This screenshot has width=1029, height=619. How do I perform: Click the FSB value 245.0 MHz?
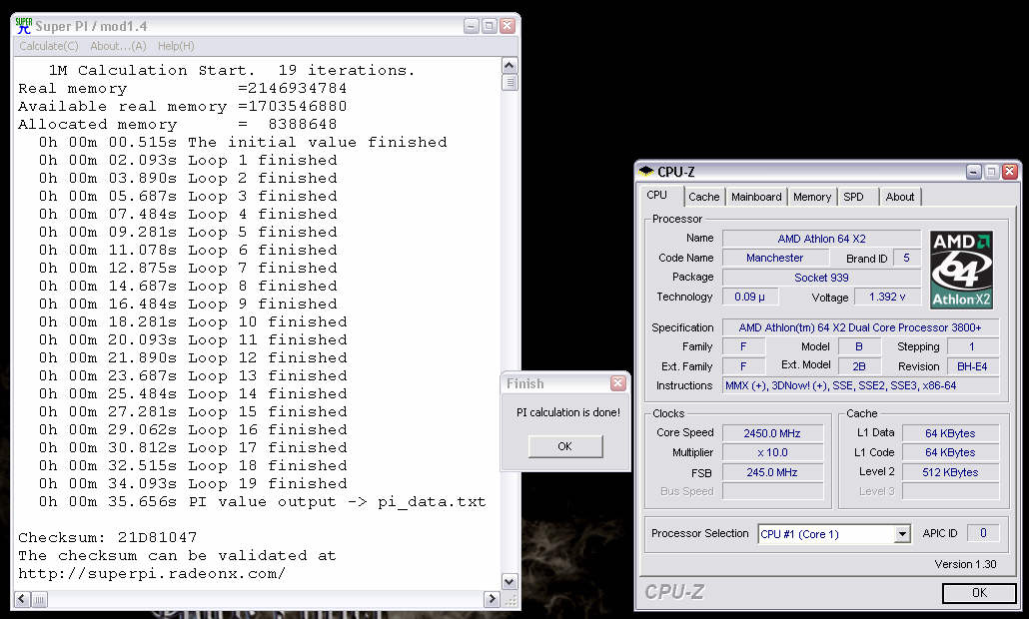772,472
